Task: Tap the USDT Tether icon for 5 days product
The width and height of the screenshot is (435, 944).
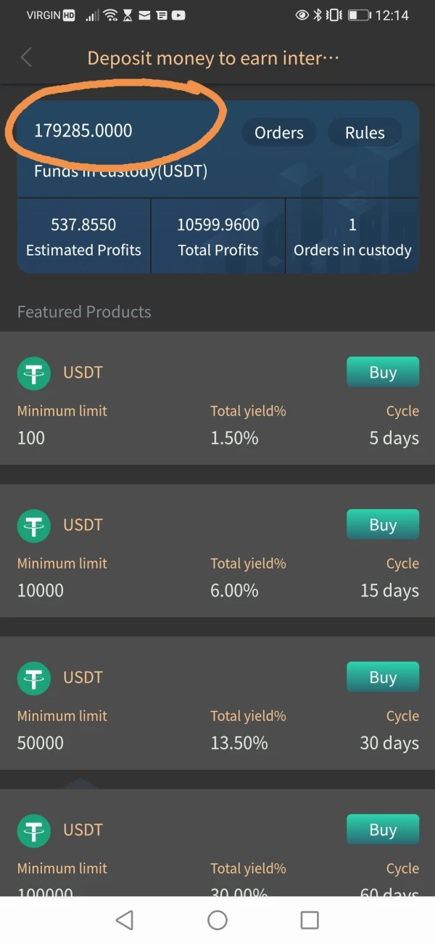Action: coord(33,374)
